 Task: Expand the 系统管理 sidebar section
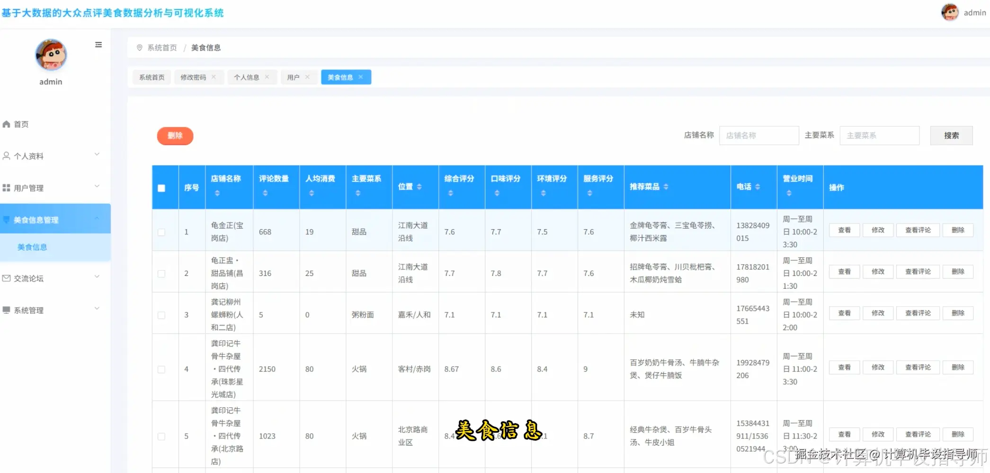(x=98, y=308)
